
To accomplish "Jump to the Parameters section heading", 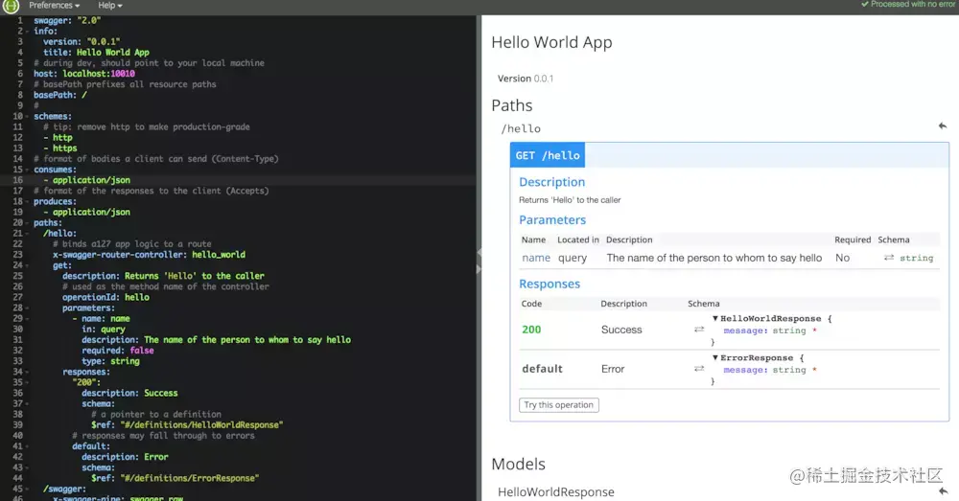I will [552, 220].
